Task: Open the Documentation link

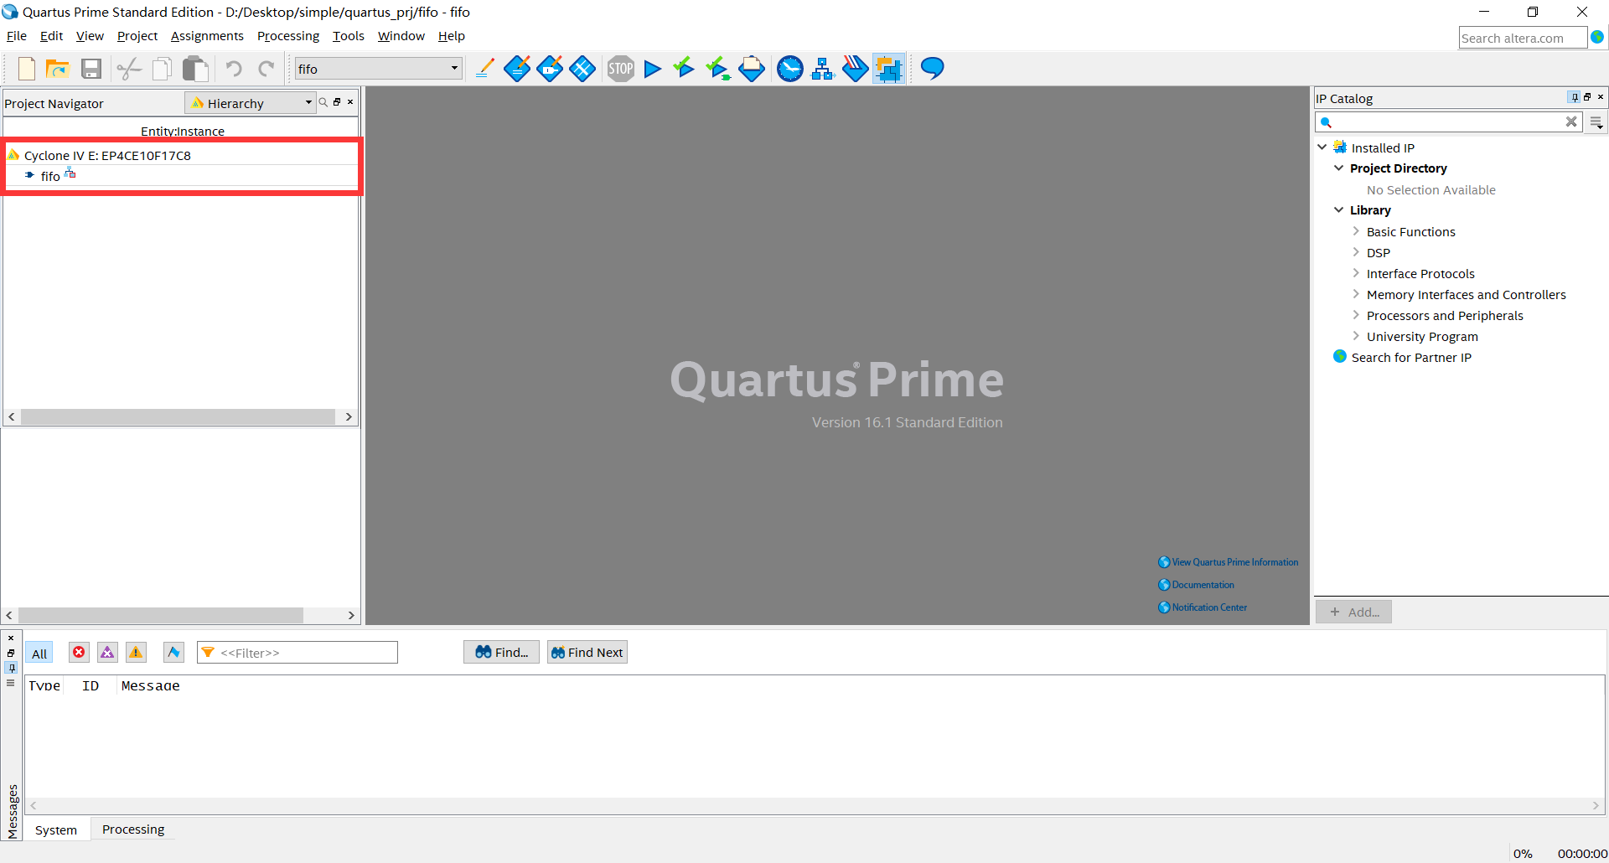Action: pyautogui.click(x=1202, y=584)
